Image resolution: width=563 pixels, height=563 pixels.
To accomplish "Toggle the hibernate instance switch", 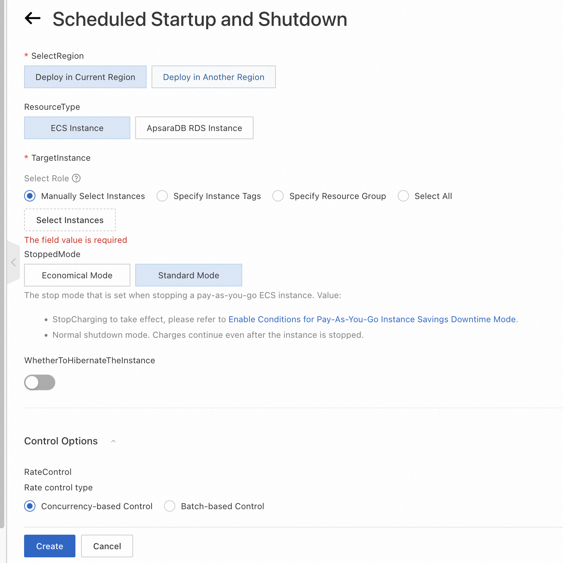I will (40, 382).
